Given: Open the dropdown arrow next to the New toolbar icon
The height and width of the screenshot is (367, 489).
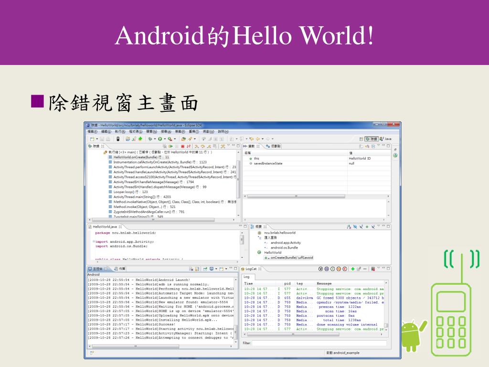Looking at the screenshot, I should (x=97, y=139).
